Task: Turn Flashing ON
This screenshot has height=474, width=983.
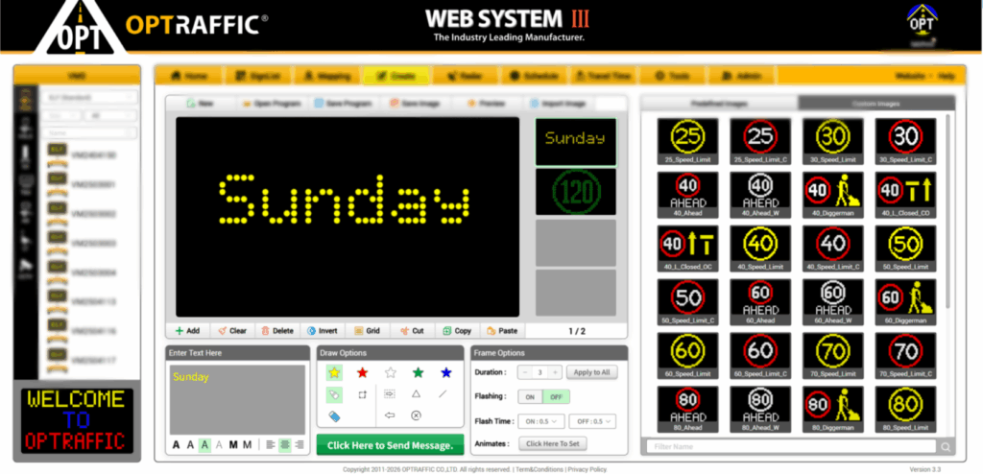Action: [x=530, y=397]
